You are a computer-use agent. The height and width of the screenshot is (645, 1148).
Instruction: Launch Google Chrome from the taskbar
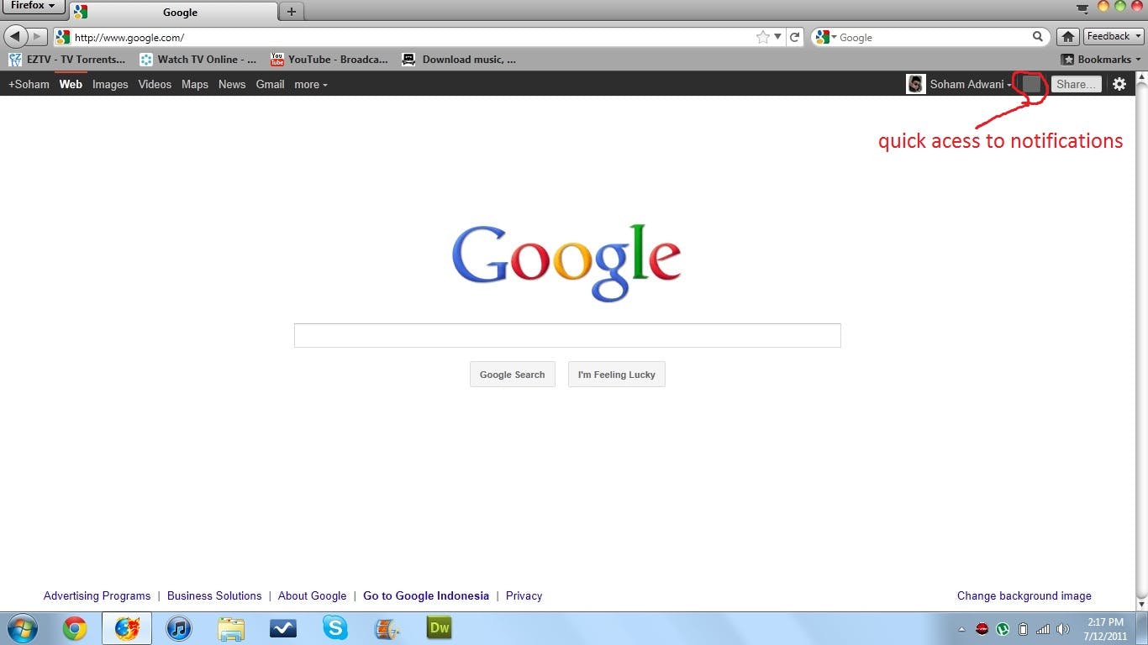coord(74,628)
